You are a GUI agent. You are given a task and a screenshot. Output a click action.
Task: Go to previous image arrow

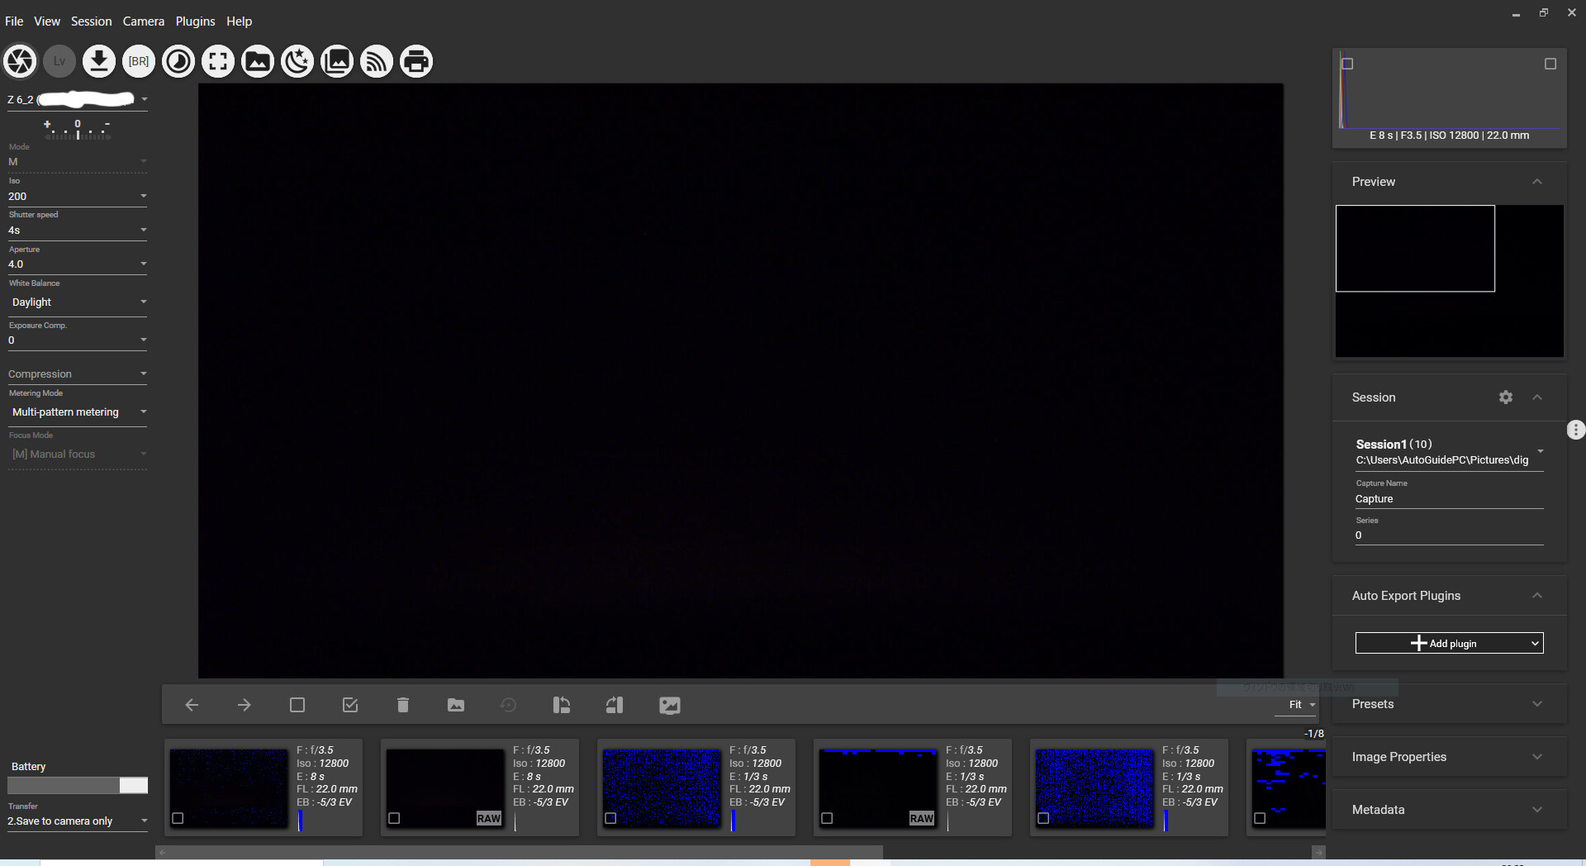(x=192, y=705)
